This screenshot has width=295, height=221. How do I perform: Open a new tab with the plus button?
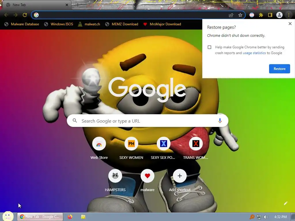77,5
